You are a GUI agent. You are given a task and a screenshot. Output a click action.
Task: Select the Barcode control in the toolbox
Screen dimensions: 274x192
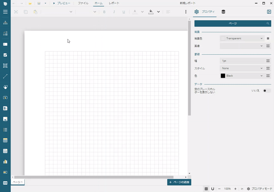point(5,183)
